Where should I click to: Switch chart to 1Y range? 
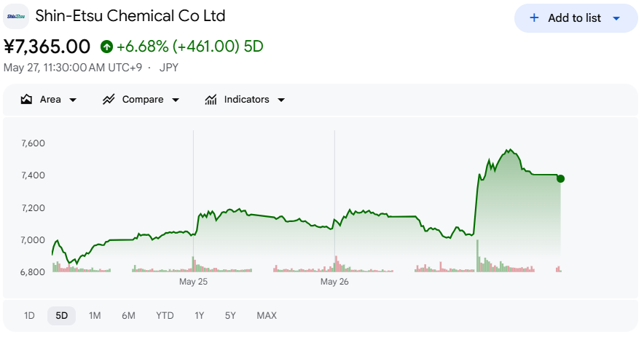199,315
